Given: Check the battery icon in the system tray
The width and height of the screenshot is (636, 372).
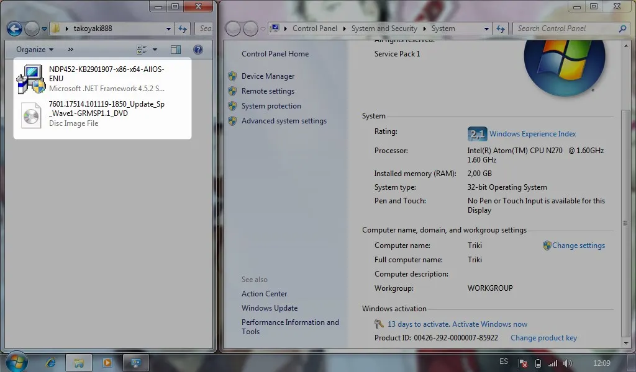Looking at the screenshot, I should (x=538, y=363).
